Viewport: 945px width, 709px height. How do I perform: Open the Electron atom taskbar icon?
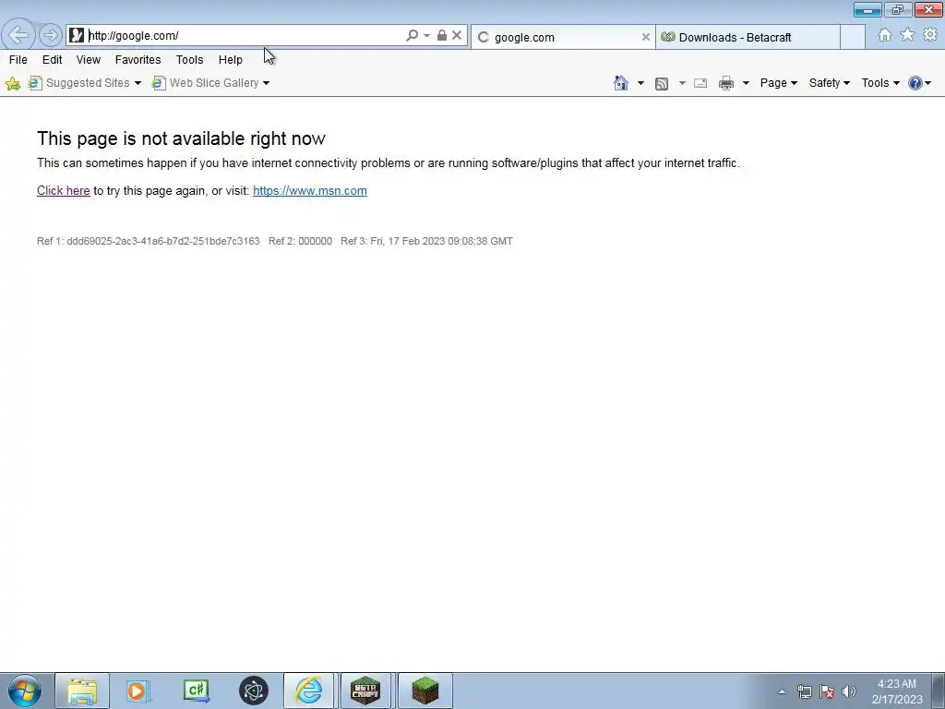tap(253, 691)
